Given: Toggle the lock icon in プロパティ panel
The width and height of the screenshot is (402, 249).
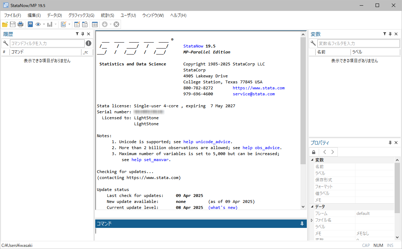Looking at the screenshot, I should click(x=313, y=152).
